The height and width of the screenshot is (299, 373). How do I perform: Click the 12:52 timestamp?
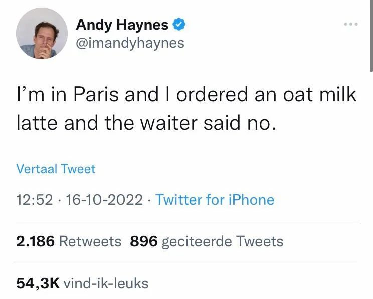tap(35, 200)
